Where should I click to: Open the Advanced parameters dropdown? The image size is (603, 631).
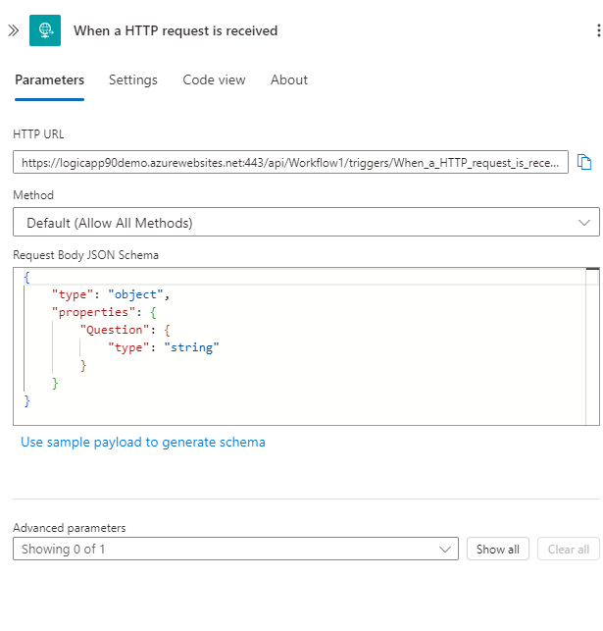[x=235, y=549]
